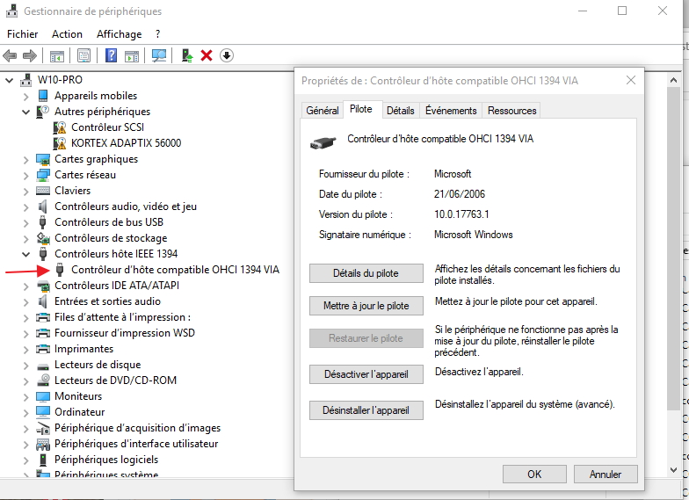The width and height of the screenshot is (689, 500).
Task: Click the Imprimantes printer icon
Action: click(42, 349)
